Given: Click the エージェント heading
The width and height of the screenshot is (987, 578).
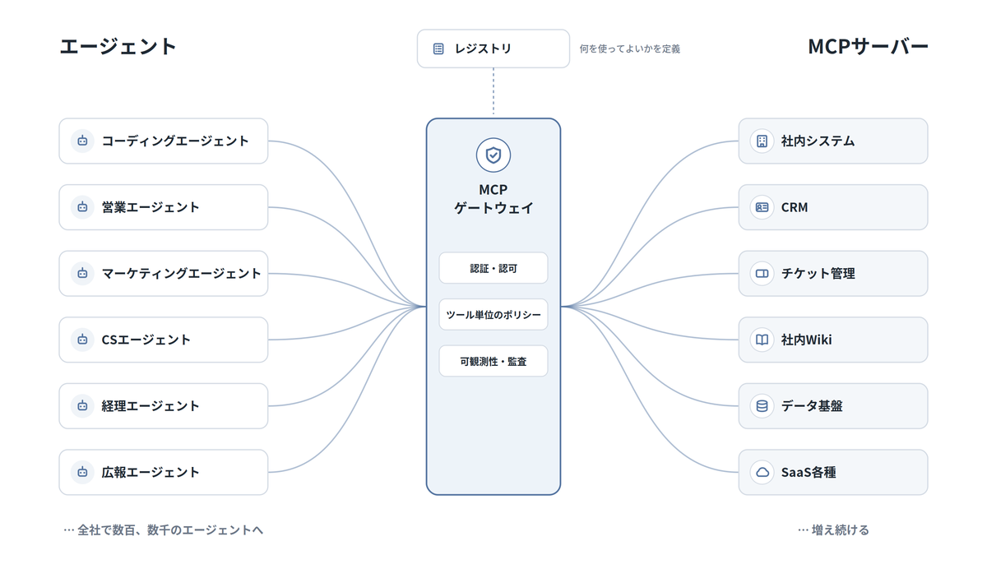Looking at the screenshot, I should (x=118, y=46).
